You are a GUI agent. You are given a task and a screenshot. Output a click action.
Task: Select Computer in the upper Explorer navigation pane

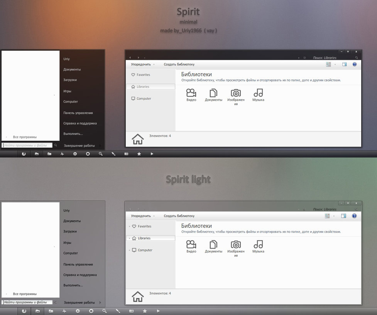144,99
